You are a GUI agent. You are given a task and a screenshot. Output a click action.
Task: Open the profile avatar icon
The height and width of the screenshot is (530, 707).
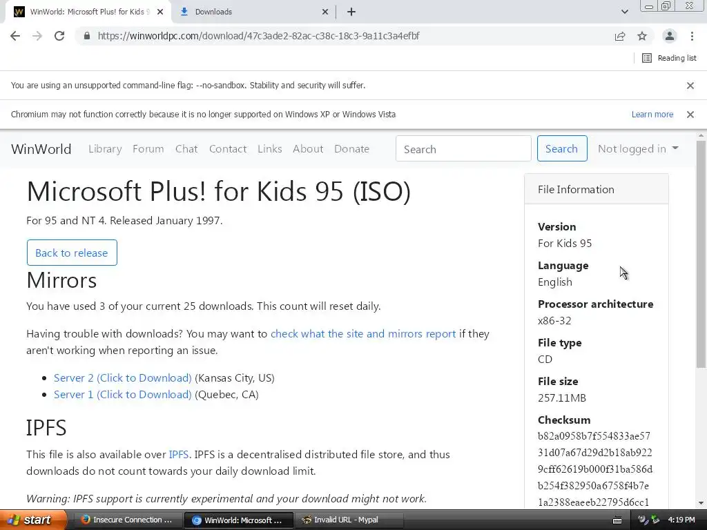pyautogui.click(x=670, y=36)
